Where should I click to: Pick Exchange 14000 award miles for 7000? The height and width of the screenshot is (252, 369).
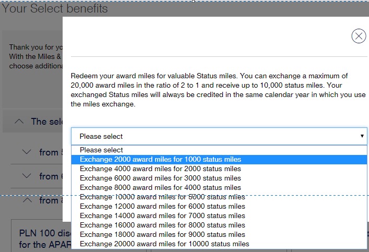click(219, 216)
